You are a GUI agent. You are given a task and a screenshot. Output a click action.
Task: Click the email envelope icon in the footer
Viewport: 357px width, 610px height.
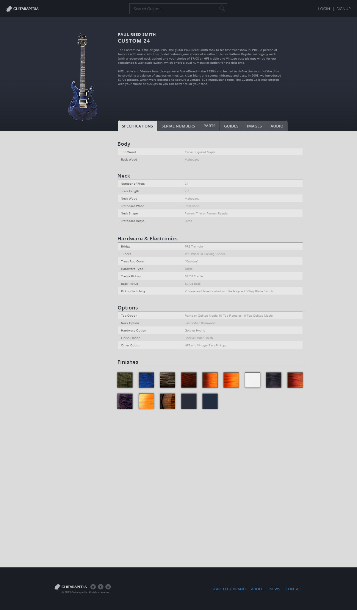(x=108, y=587)
